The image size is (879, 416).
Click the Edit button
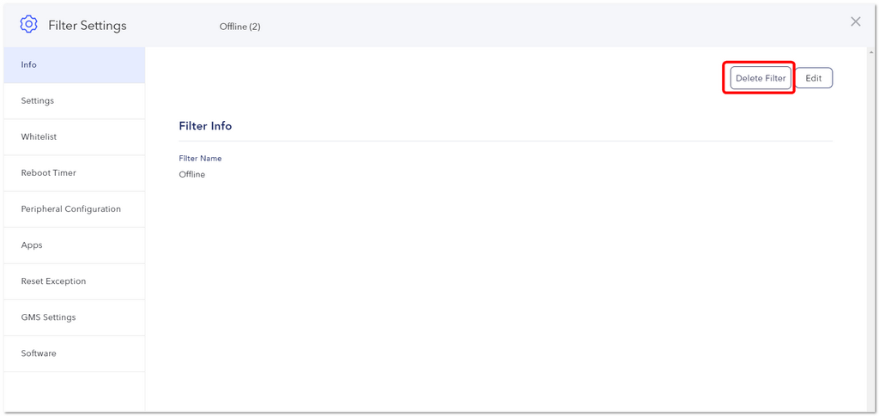814,78
